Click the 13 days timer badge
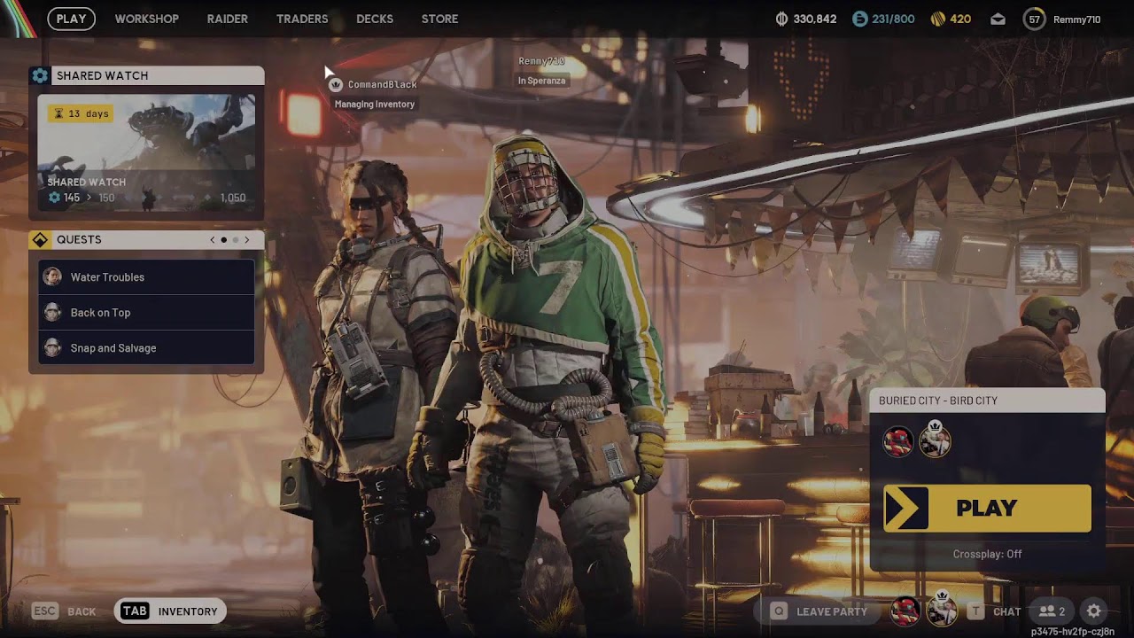The width and height of the screenshot is (1134, 638). pos(80,113)
